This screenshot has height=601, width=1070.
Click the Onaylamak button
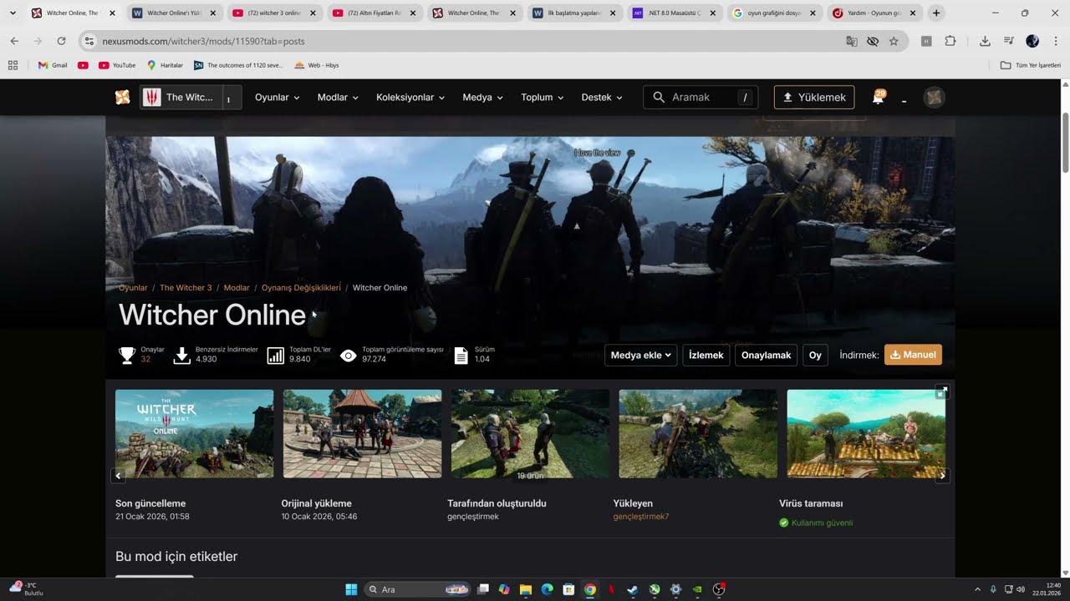766,356
